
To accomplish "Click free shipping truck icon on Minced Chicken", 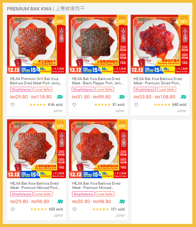I will [122, 201].
